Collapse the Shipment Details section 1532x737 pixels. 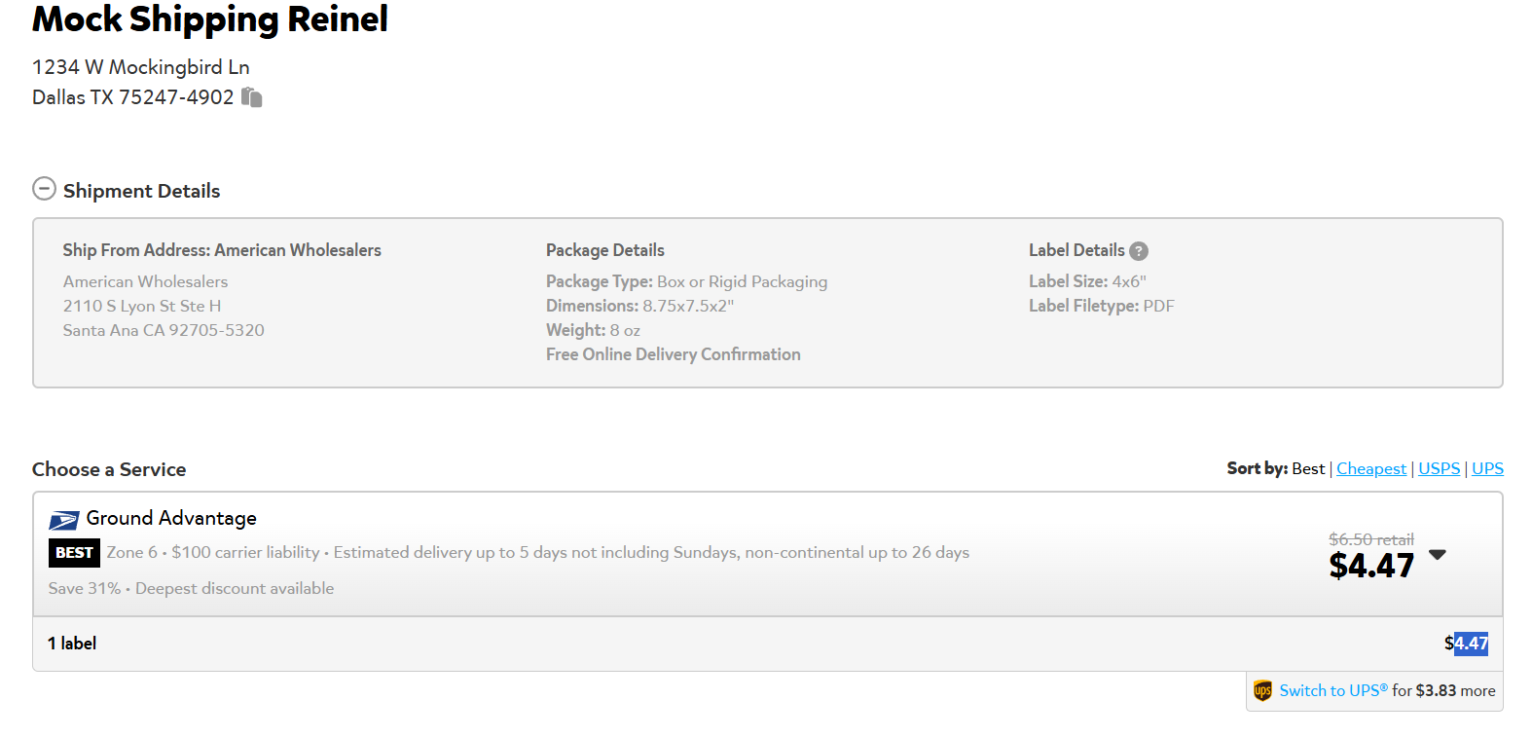tap(44, 189)
